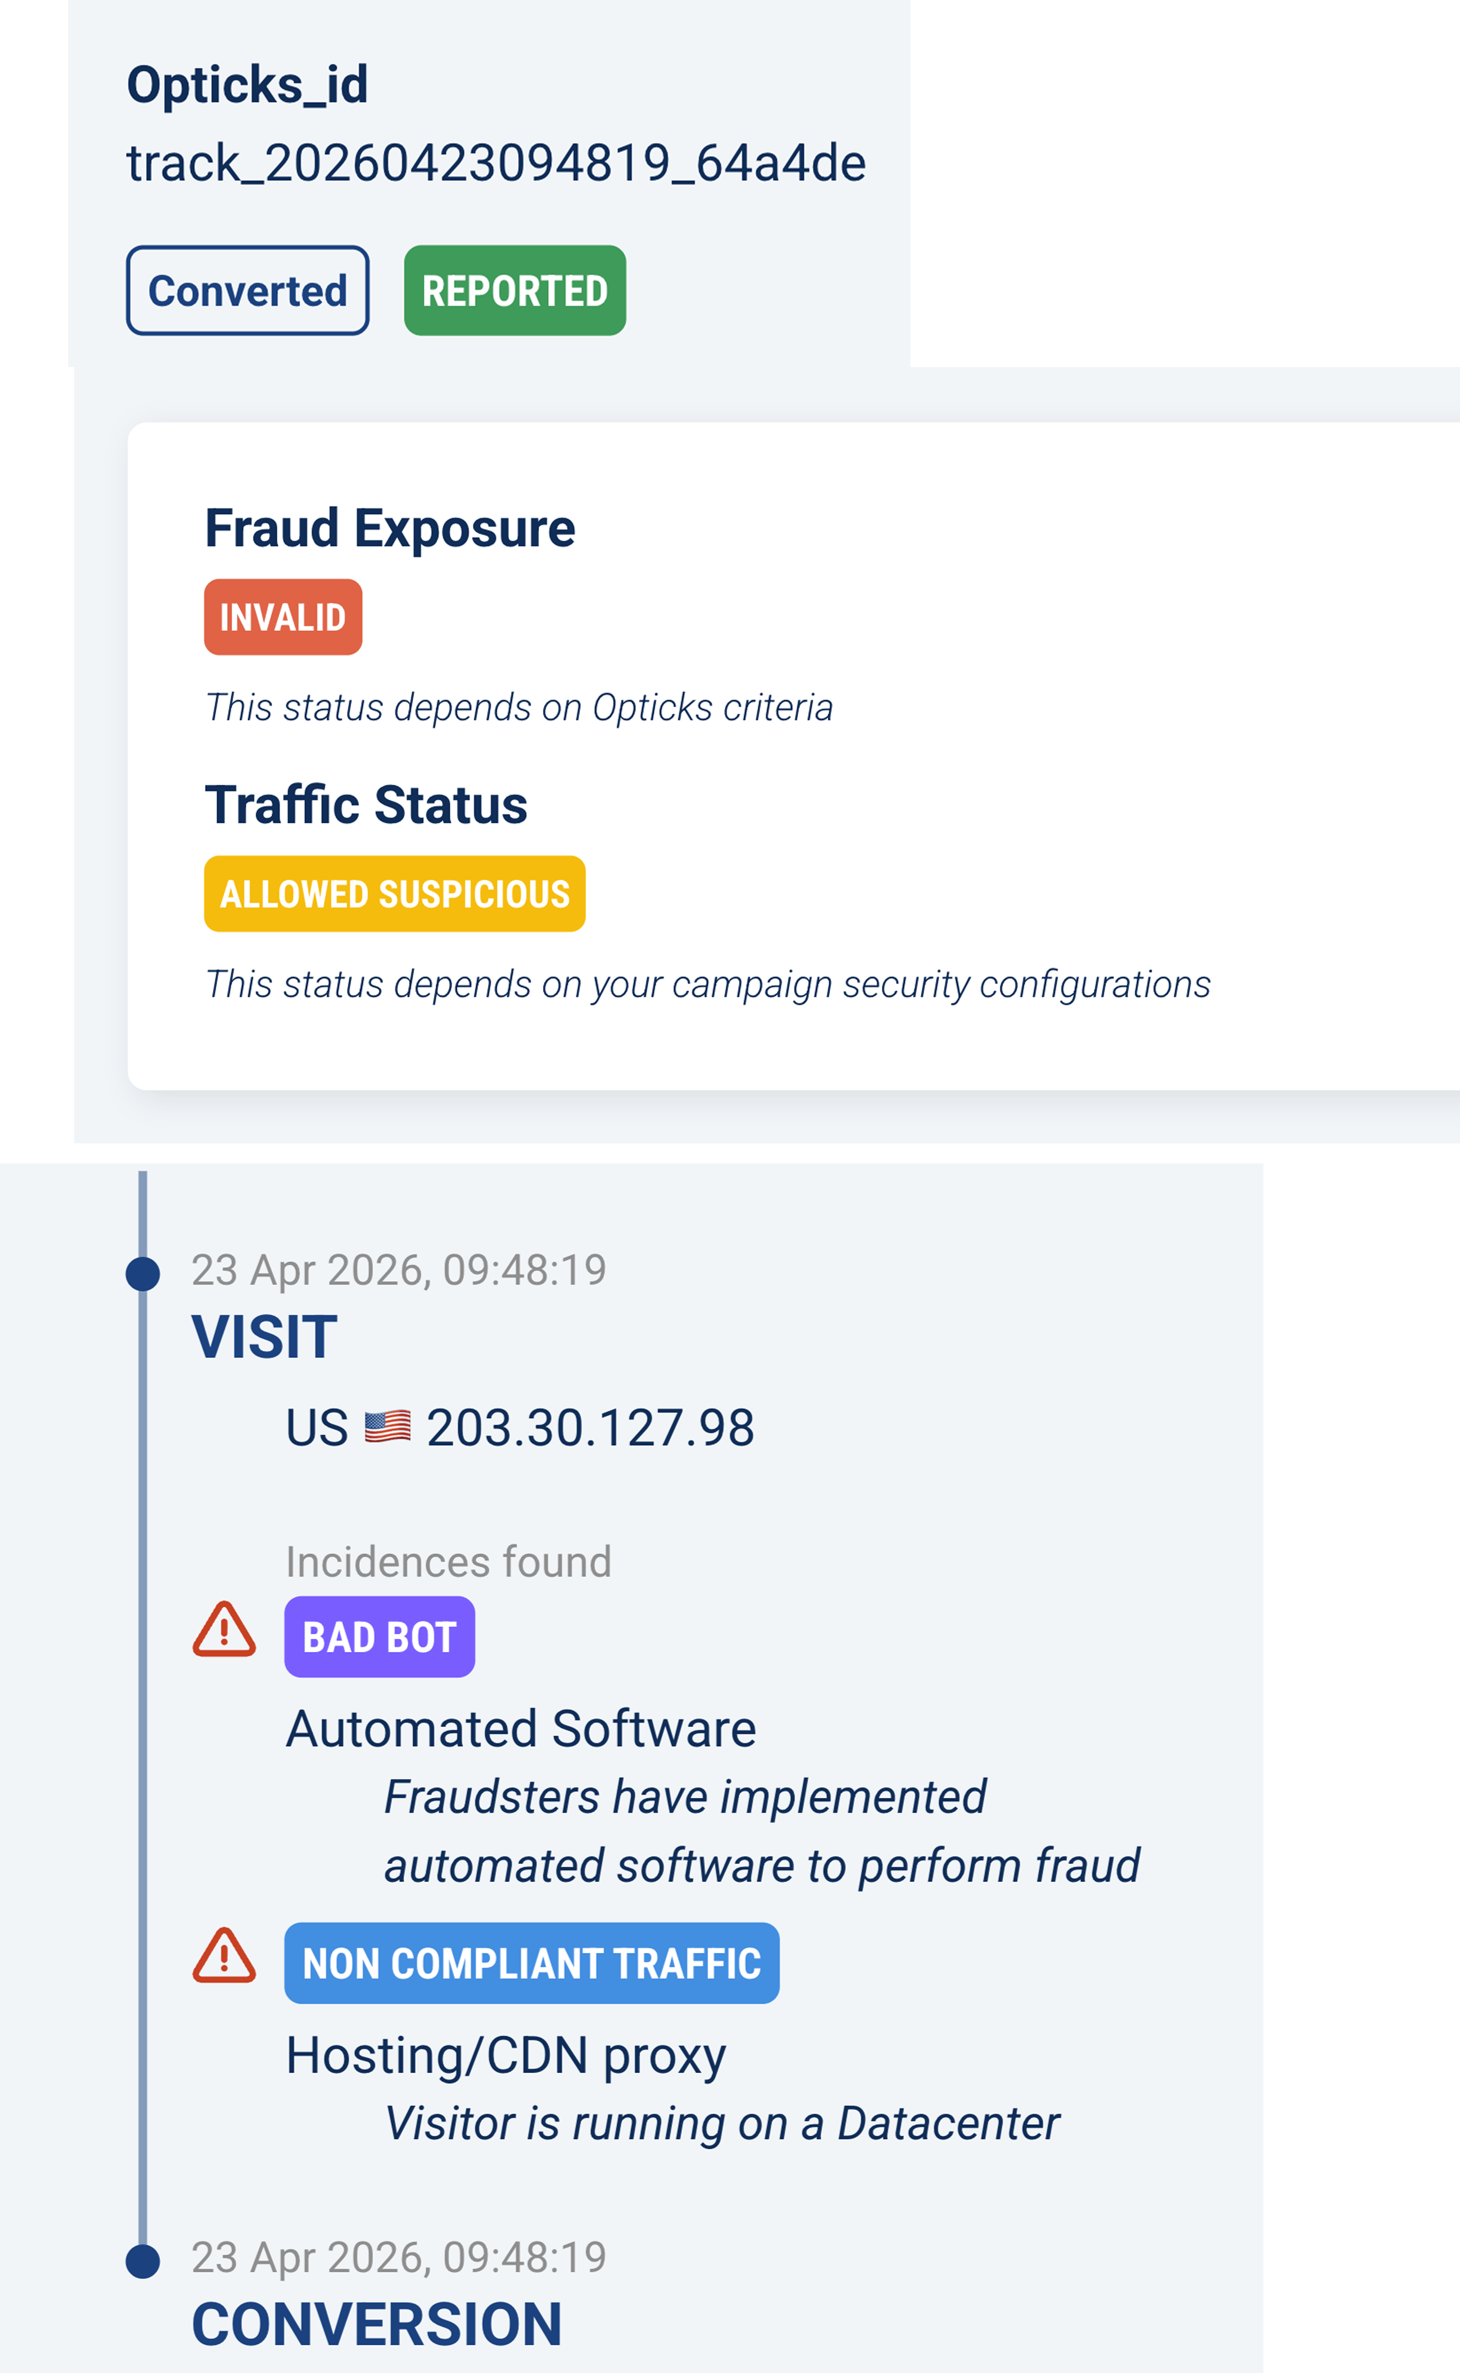1460x2373 pixels.
Task: Open the Traffic Status section heading
Action: coord(366,803)
